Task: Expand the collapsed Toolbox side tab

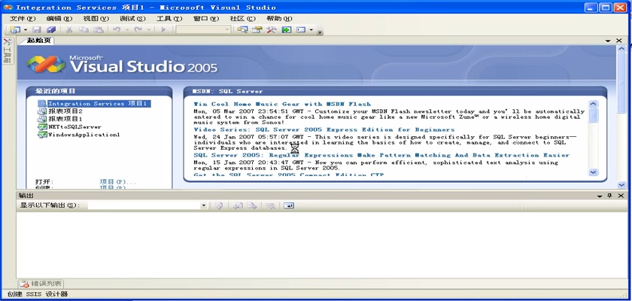Action: (8, 51)
